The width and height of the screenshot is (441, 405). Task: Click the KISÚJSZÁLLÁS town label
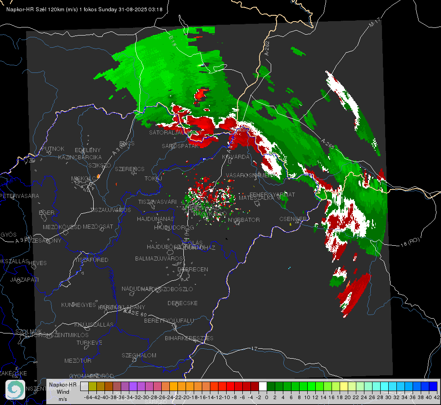click(x=94, y=324)
